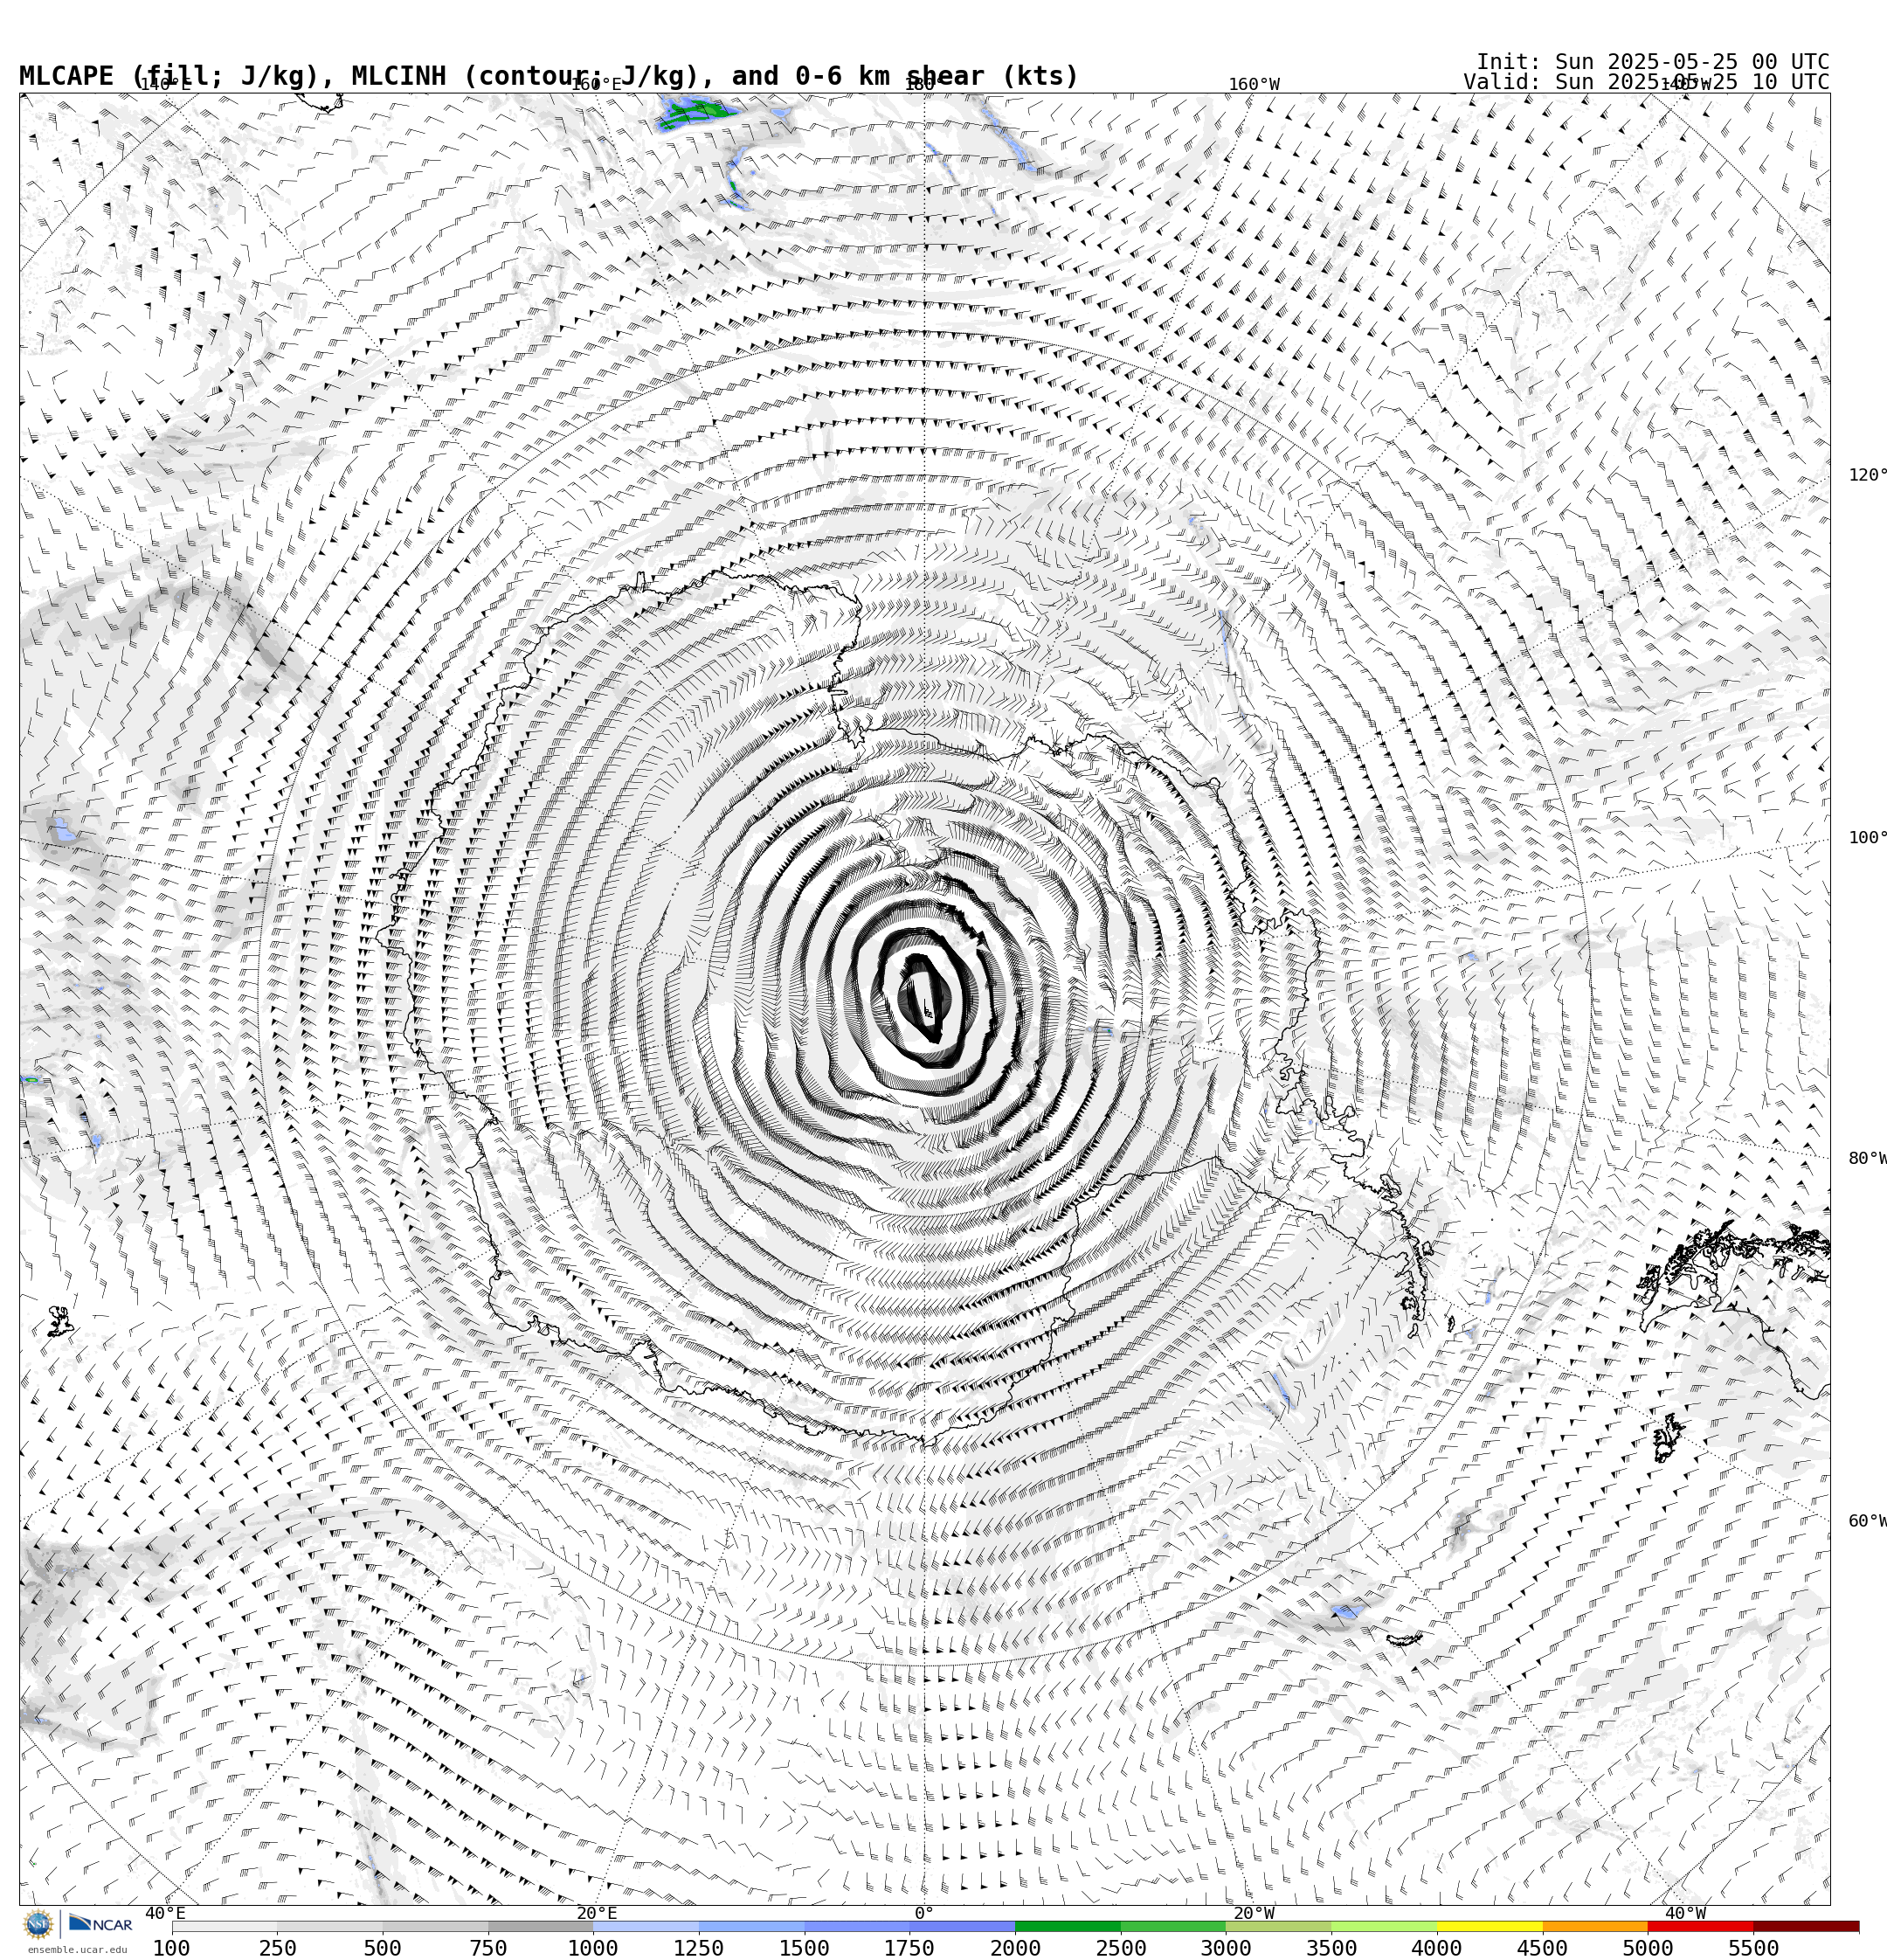Click the colorbar label 2500
Viewport: 1887px width, 1960px height.
point(1121,1948)
